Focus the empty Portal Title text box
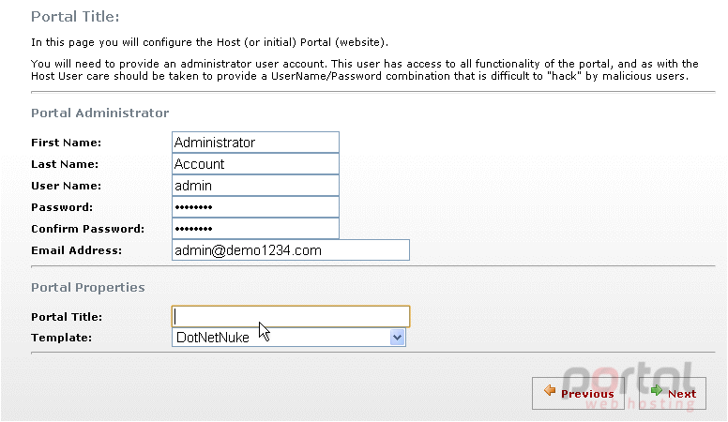728x422 pixels. (x=291, y=317)
